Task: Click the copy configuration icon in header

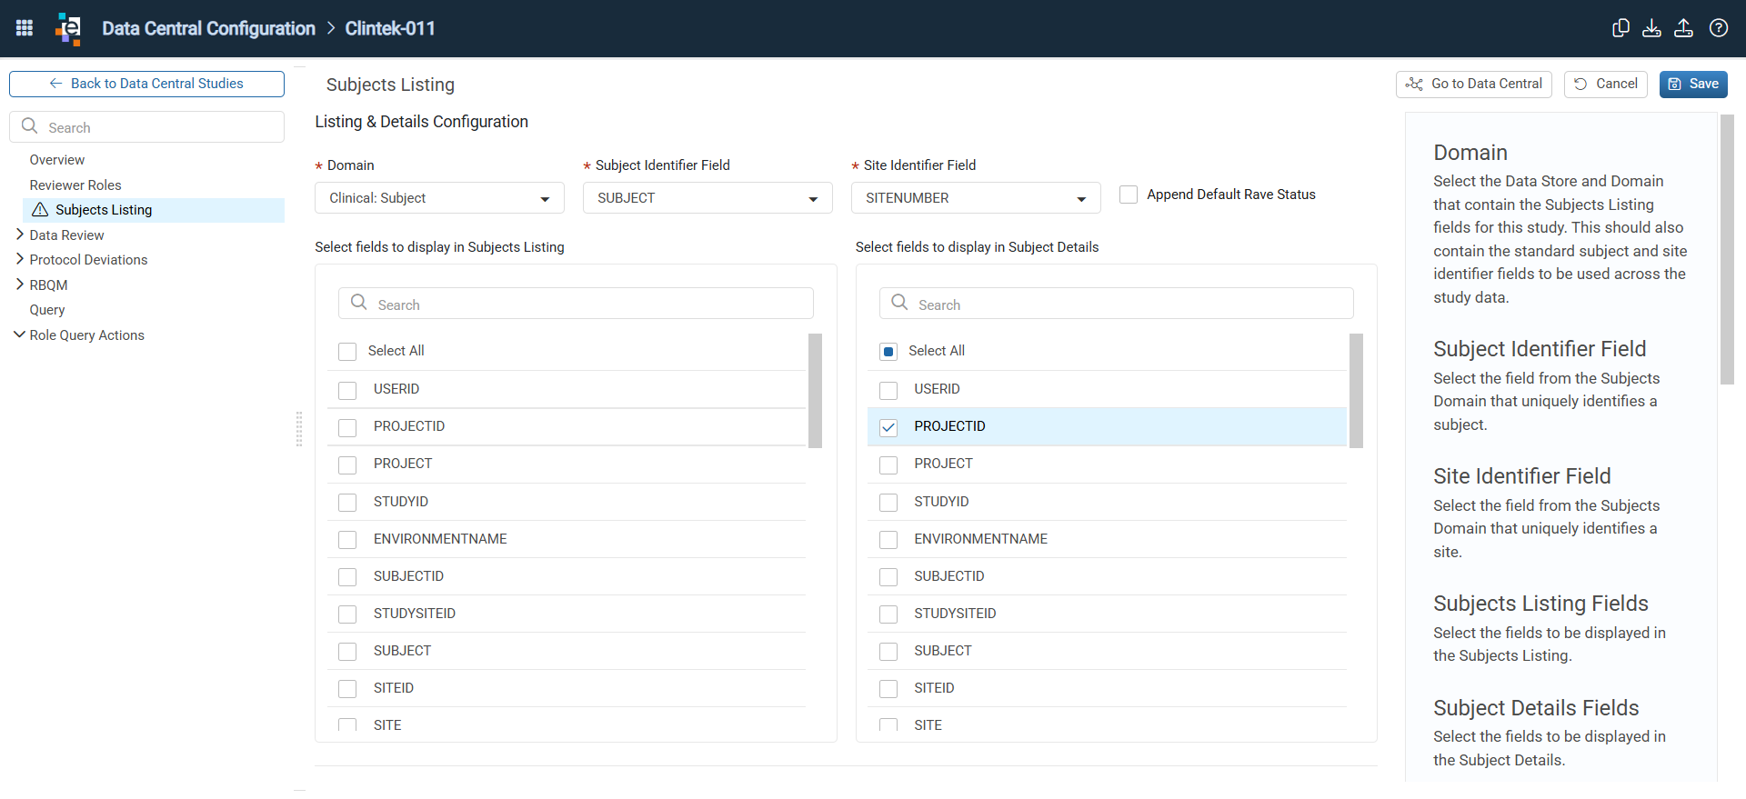Action: pos(1621,28)
